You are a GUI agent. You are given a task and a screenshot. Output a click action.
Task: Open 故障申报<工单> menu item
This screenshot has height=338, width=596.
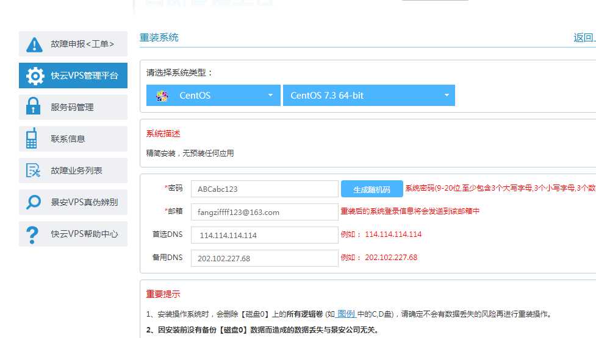pyautogui.click(x=73, y=44)
